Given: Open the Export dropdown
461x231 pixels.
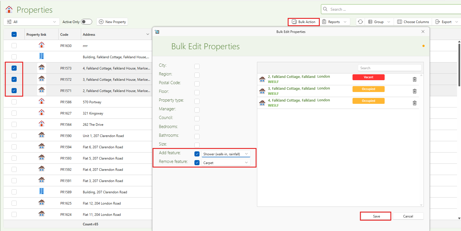Looking at the screenshot, I should tap(447, 22).
